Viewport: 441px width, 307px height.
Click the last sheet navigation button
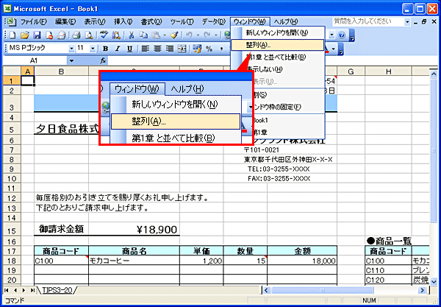coord(32,290)
